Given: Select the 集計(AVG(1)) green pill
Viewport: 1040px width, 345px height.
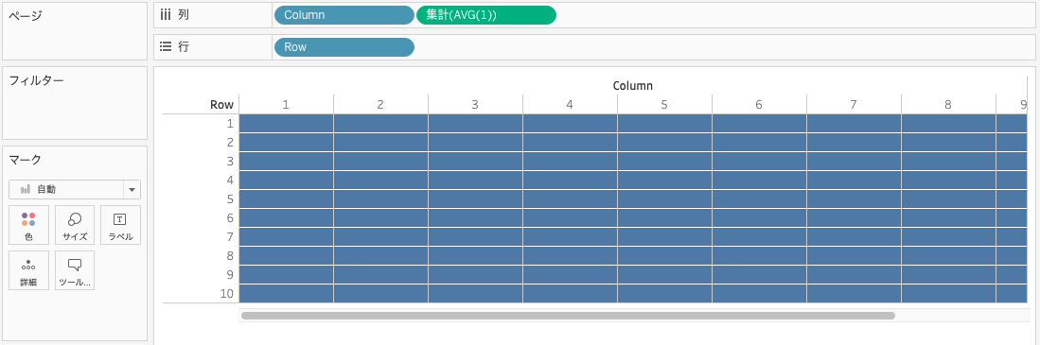Looking at the screenshot, I should (x=486, y=14).
